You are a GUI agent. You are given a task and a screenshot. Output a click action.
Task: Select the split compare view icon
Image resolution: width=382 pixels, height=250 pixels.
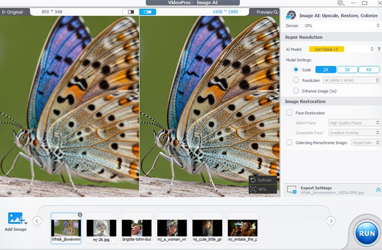tap(148, 12)
